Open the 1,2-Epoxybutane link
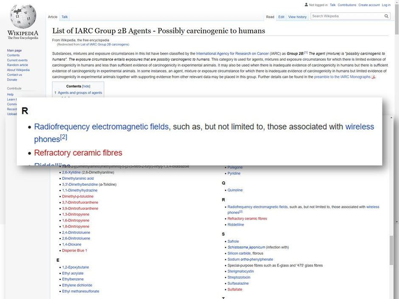 pos(76,268)
